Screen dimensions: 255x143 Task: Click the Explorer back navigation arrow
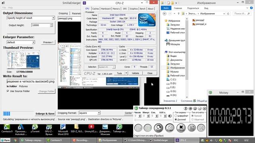[165, 14]
